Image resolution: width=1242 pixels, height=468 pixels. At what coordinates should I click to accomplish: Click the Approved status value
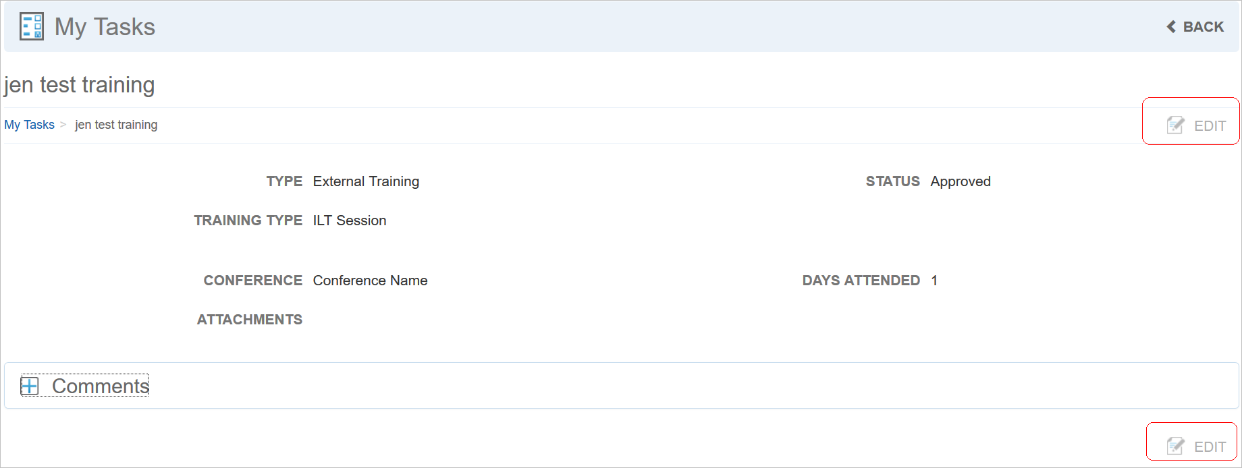click(x=960, y=181)
